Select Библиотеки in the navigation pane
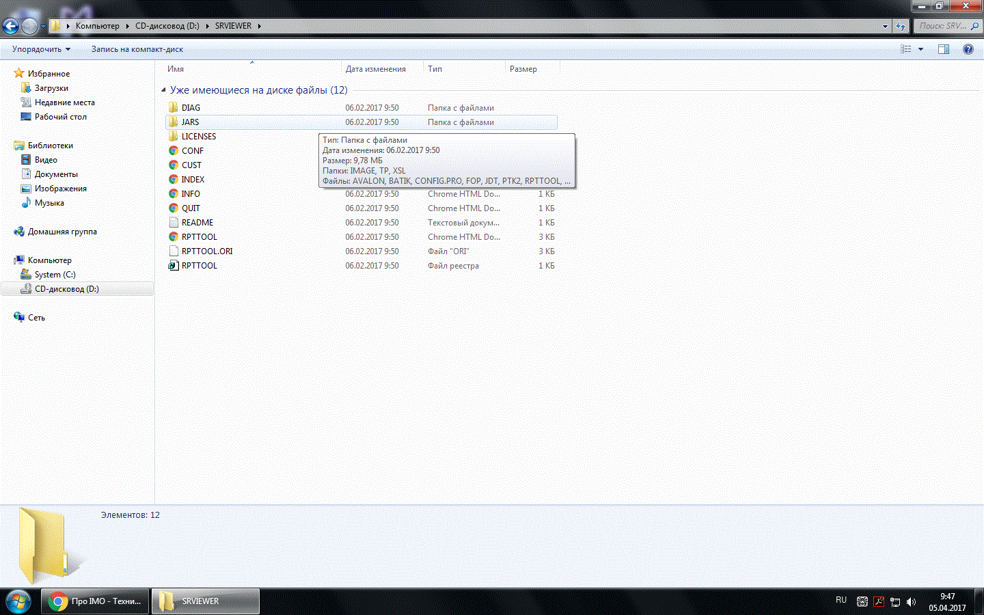The height and width of the screenshot is (615, 984). [x=50, y=146]
